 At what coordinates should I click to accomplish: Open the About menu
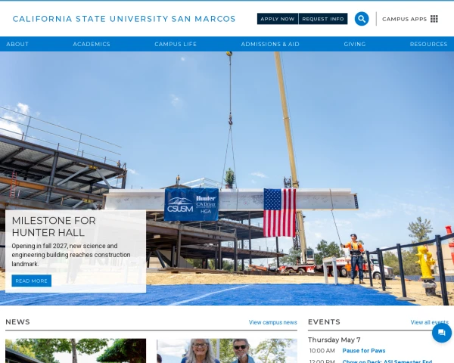17,44
